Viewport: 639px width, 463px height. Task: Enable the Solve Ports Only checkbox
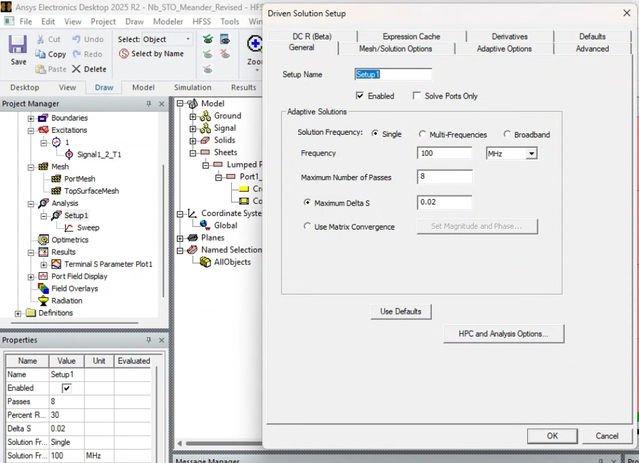(x=416, y=96)
